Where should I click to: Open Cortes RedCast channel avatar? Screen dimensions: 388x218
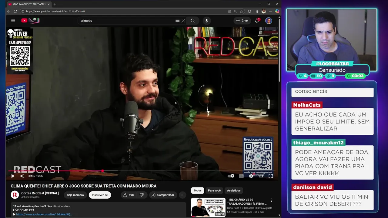pos(15,195)
